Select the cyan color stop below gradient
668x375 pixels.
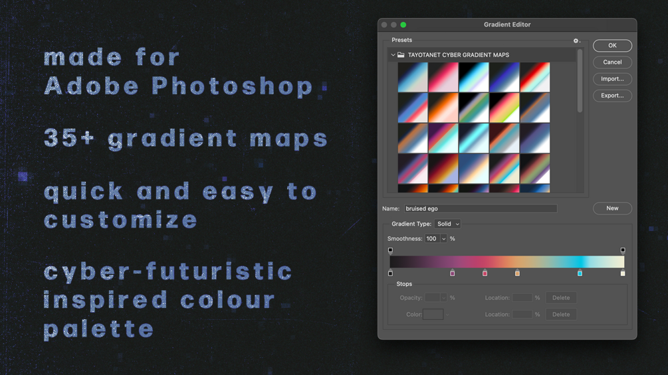click(x=580, y=273)
